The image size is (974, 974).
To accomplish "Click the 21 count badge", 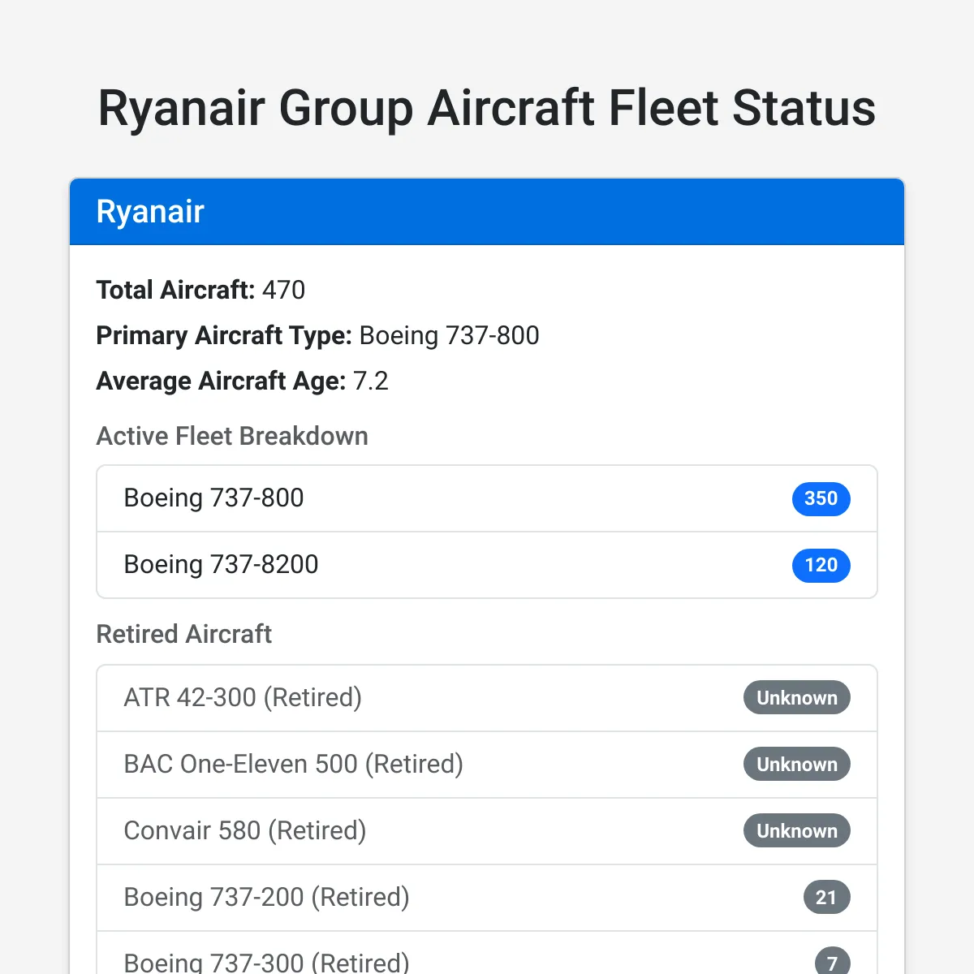I will click(x=826, y=898).
